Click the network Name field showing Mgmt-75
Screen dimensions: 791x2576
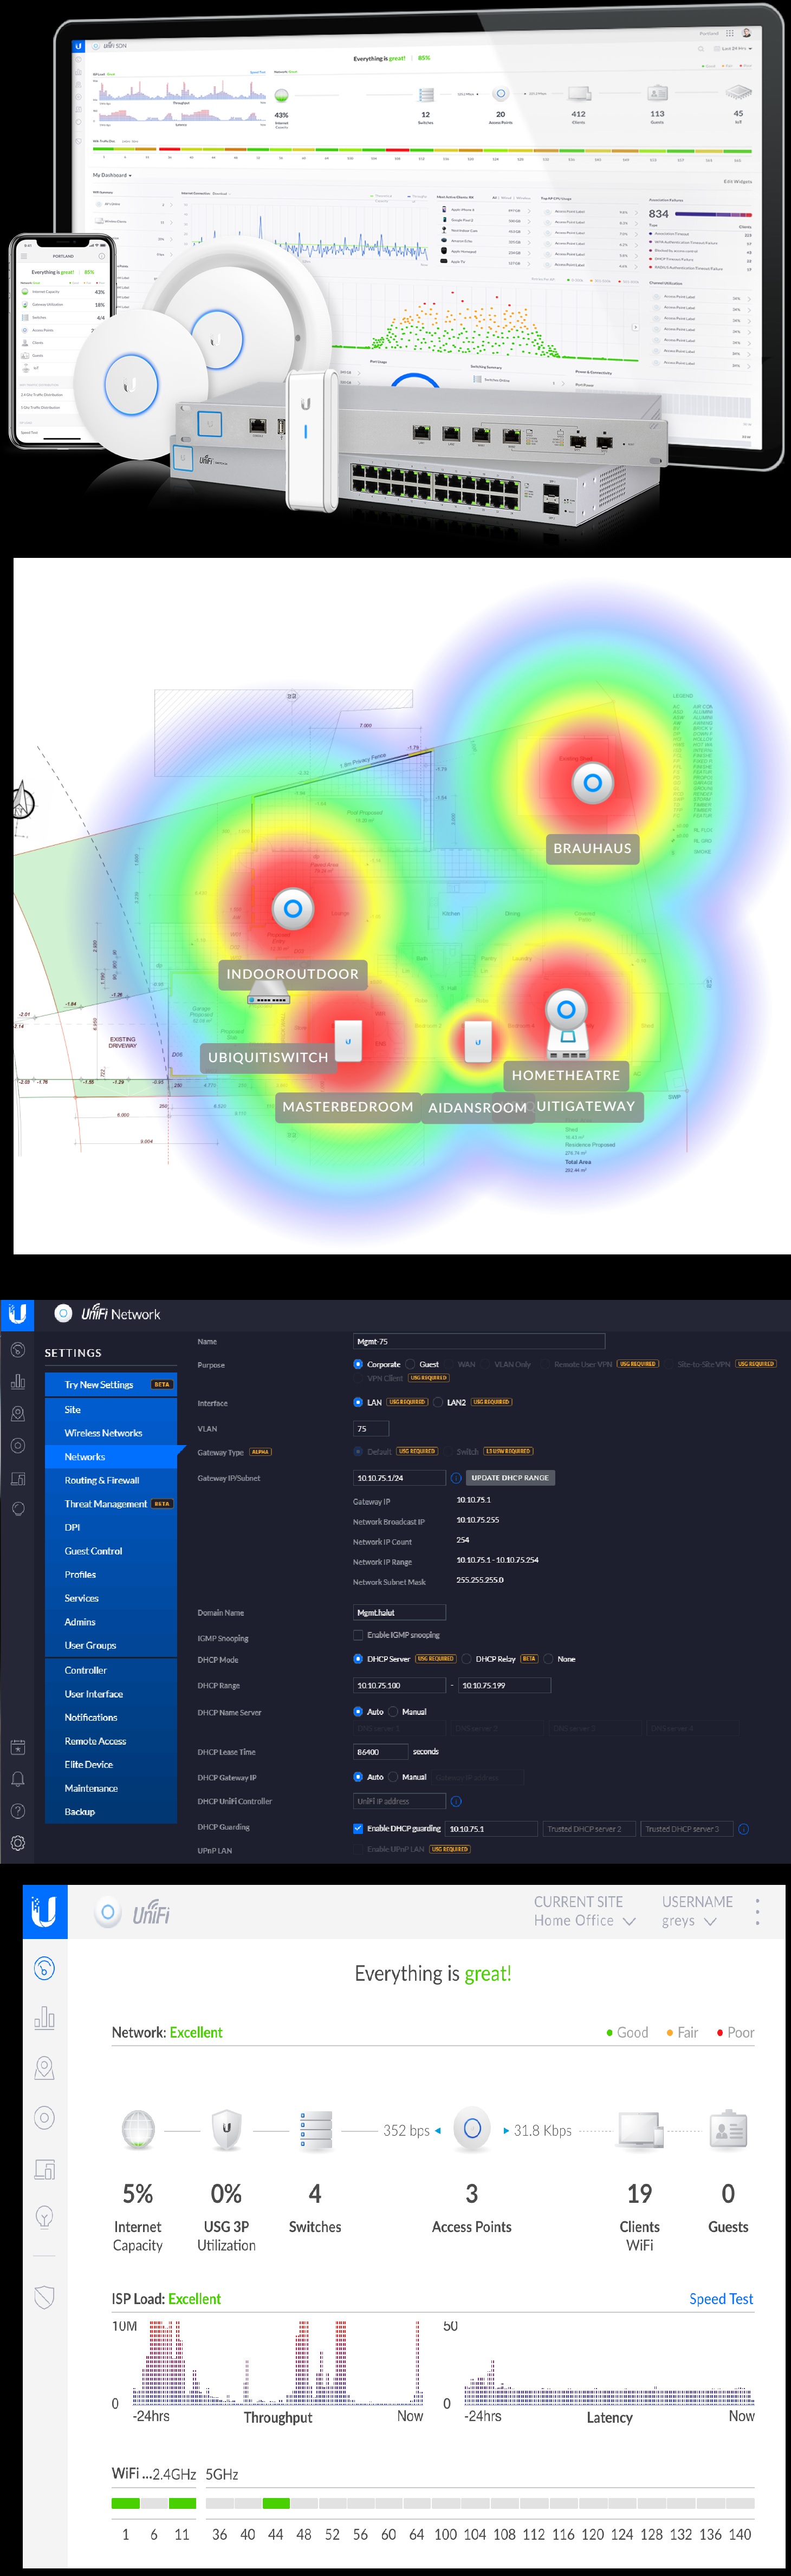(x=479, y=1342)
